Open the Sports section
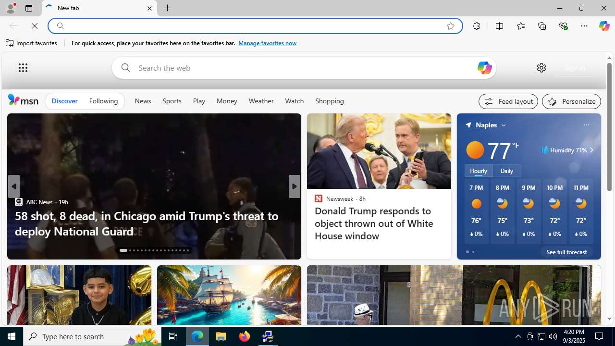The width and height of the screenshot is (615, 346). tap(172, 101)
